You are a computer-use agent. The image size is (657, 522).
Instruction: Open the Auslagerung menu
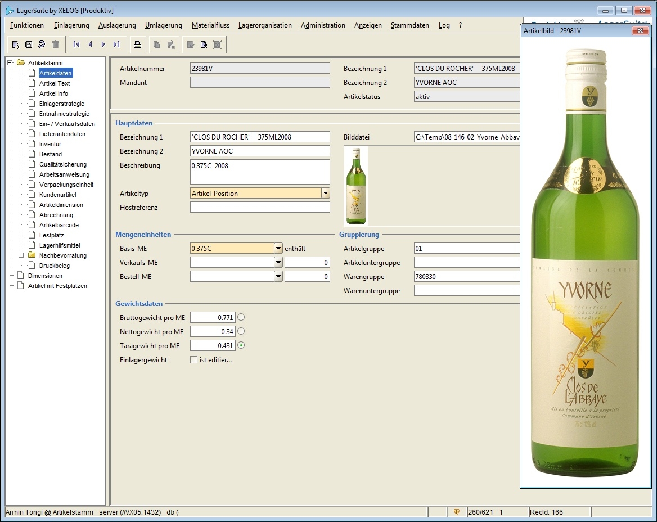[x=117, y=25]
